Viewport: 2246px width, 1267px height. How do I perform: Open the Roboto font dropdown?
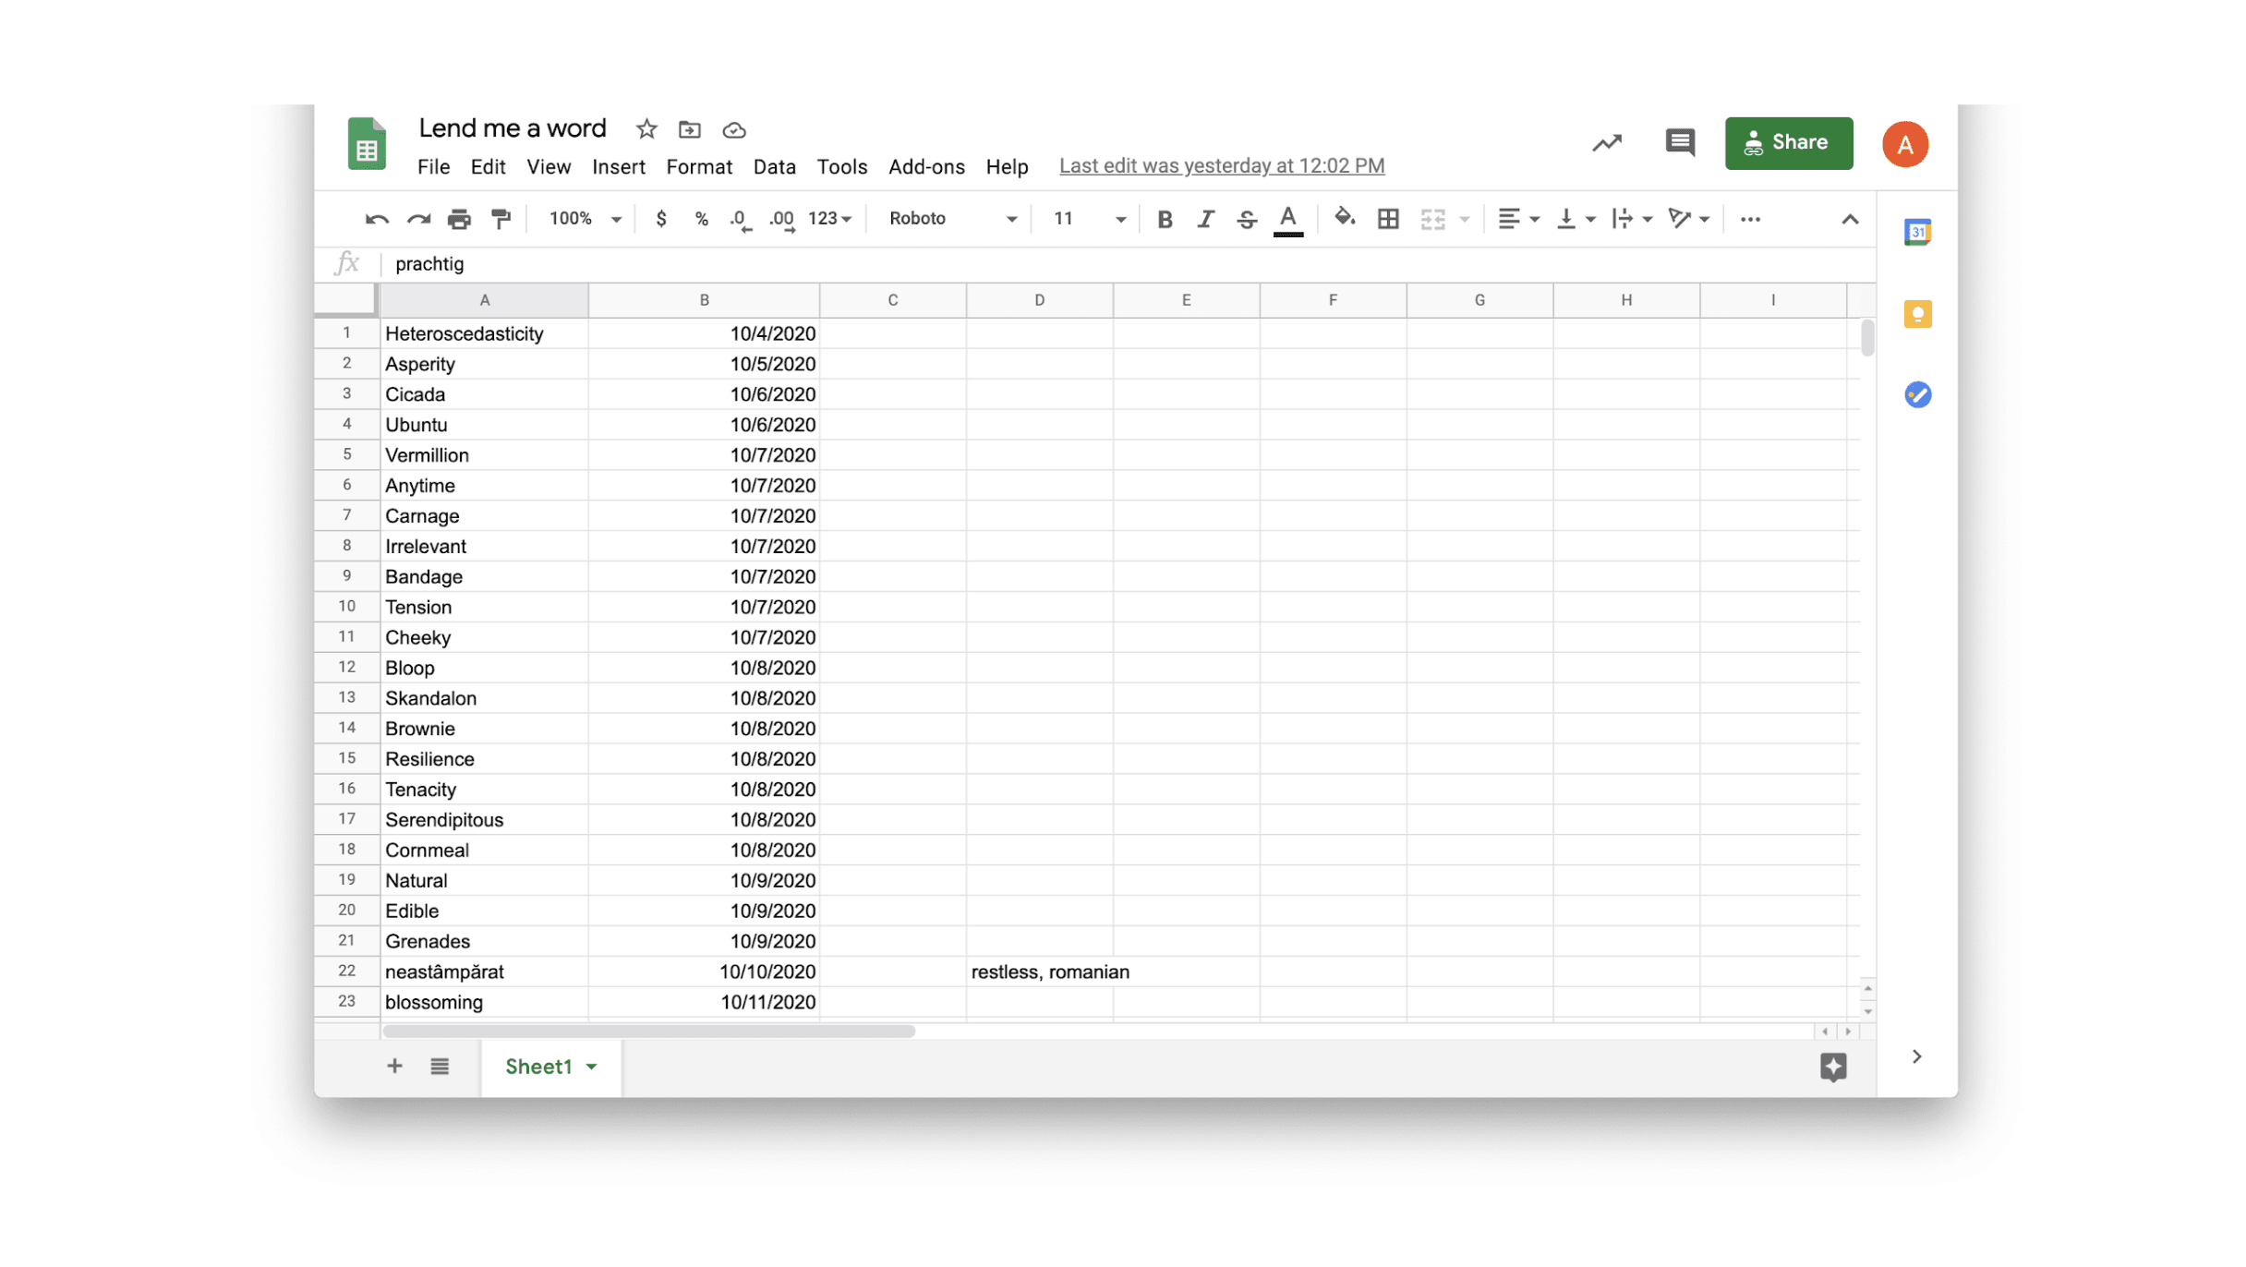coord(952,219)
